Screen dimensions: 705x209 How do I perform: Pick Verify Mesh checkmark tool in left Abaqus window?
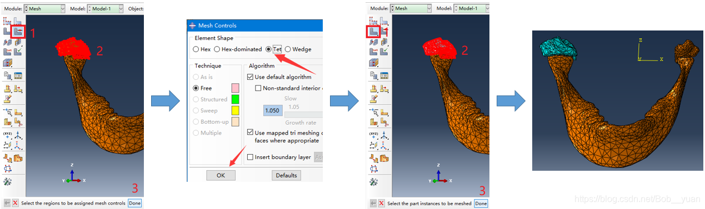[x=17, y=52]
